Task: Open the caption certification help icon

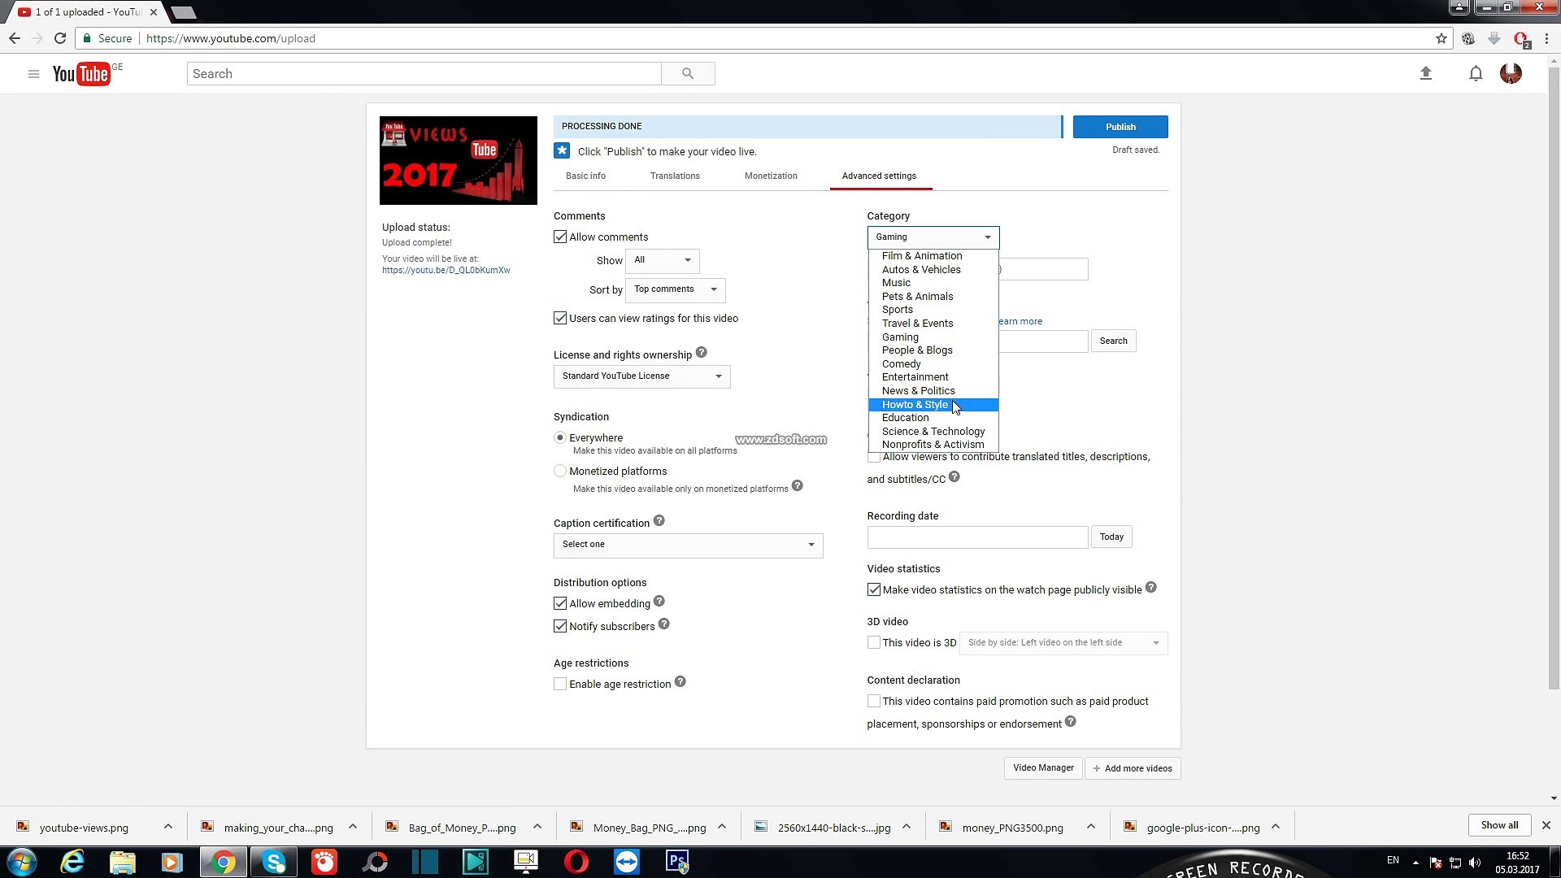Action: click(x=659, y=520)
